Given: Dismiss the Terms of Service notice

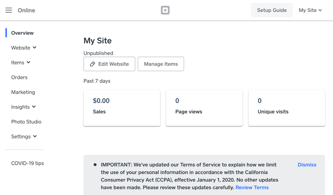Looking at the screenshot, I should [x=307, y=165].
